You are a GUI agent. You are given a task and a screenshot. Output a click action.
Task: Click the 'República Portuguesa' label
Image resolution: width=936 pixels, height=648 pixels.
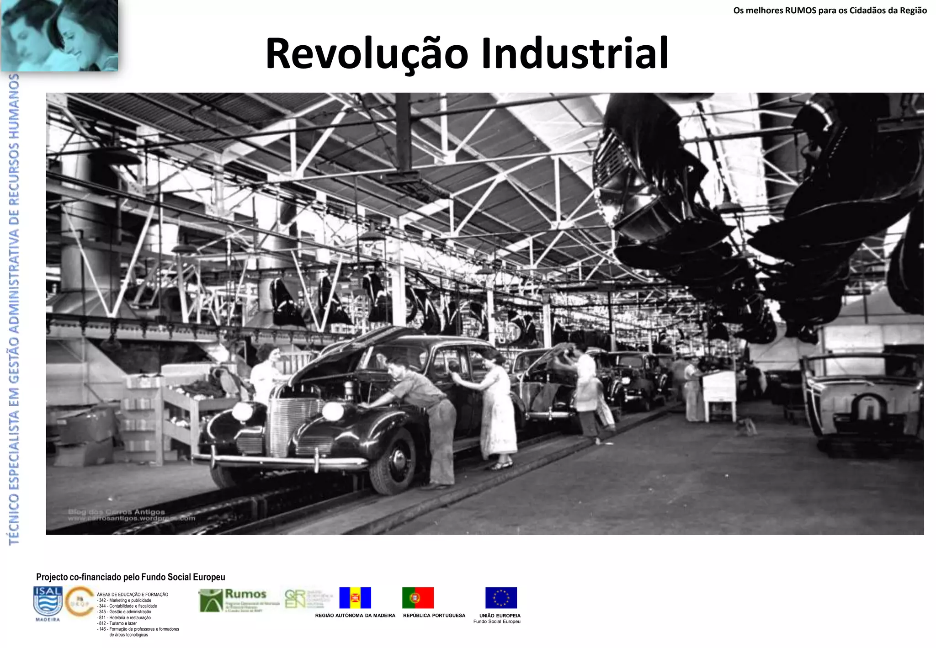click(434, 616)
